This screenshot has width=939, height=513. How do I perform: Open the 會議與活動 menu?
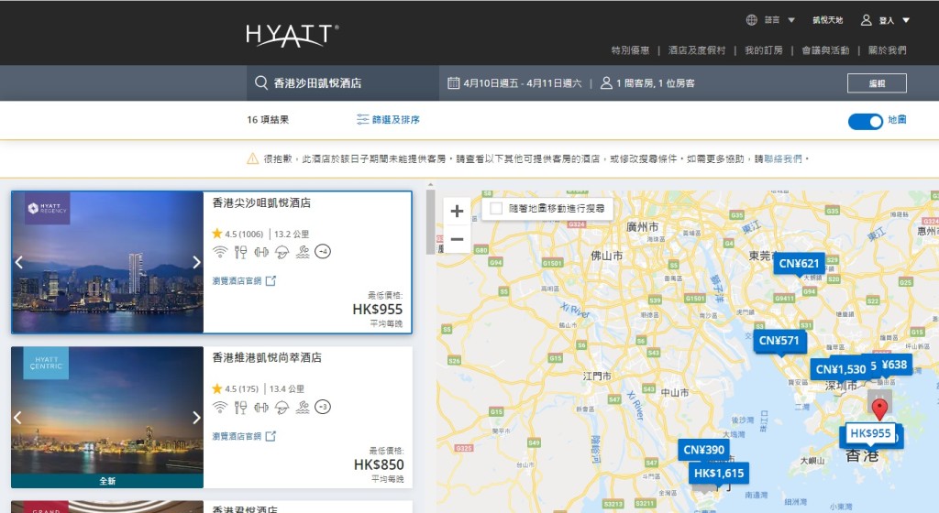(x=825, y=50)
